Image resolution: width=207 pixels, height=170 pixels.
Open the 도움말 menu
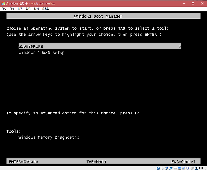point(45,9)
